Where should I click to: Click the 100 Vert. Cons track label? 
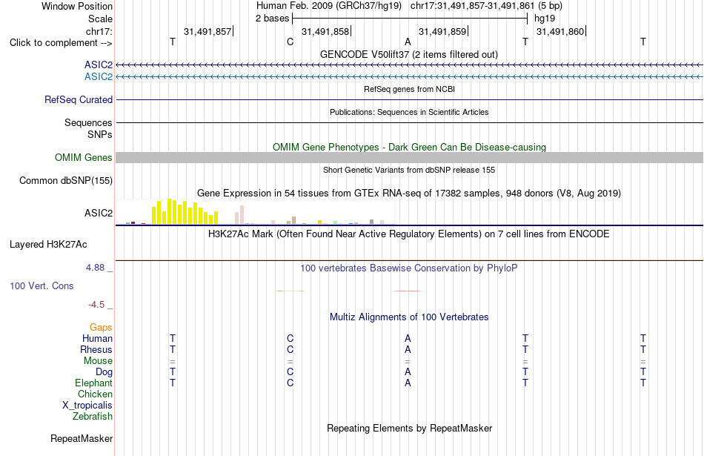41,285
